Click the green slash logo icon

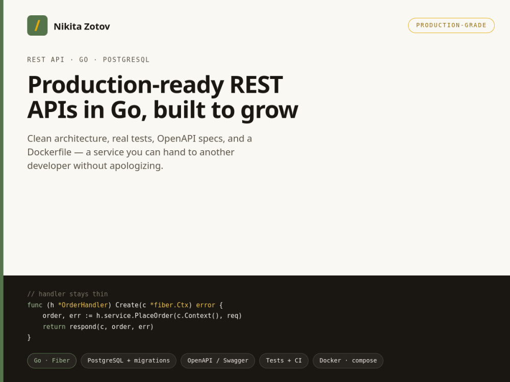[37, 25]
